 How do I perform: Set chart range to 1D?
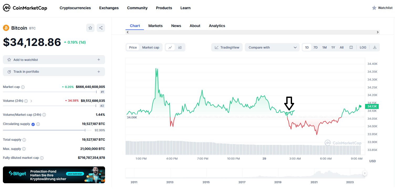[307, 48]
